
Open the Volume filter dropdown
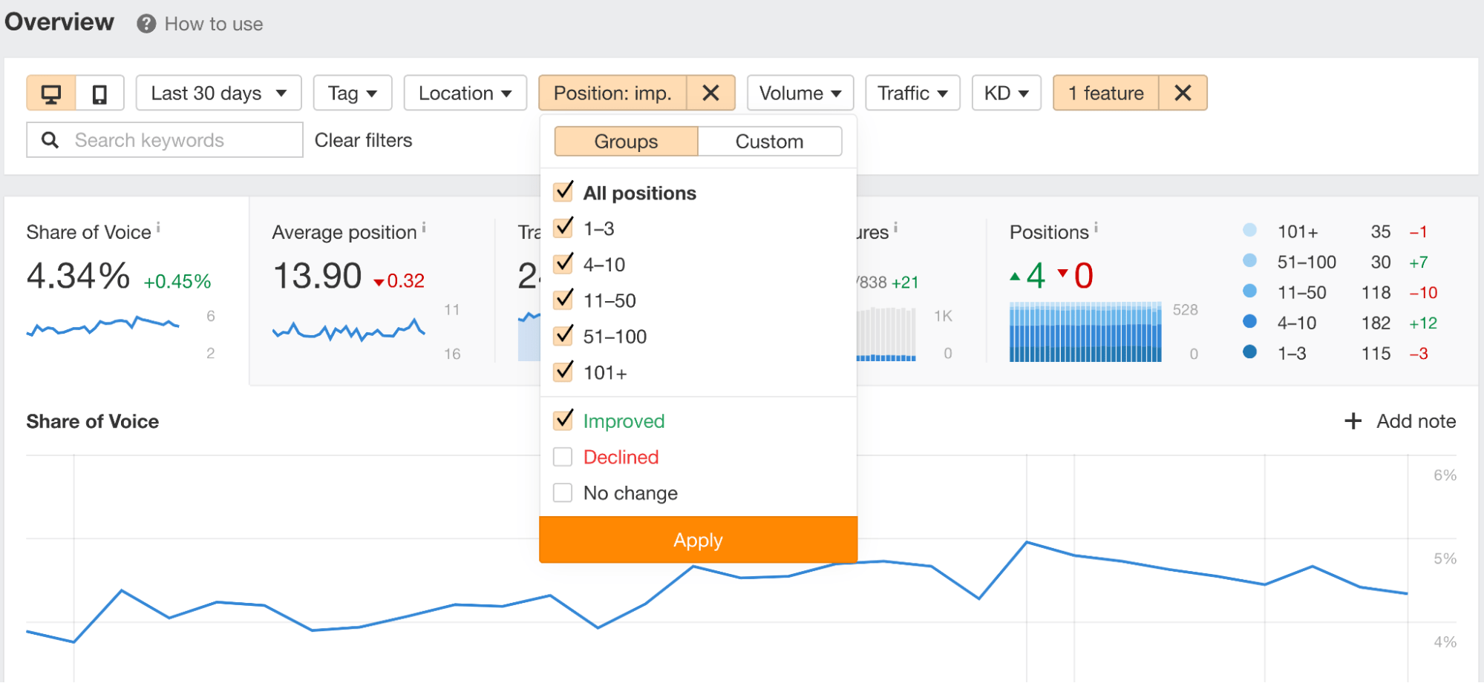(x=800, y=93)
